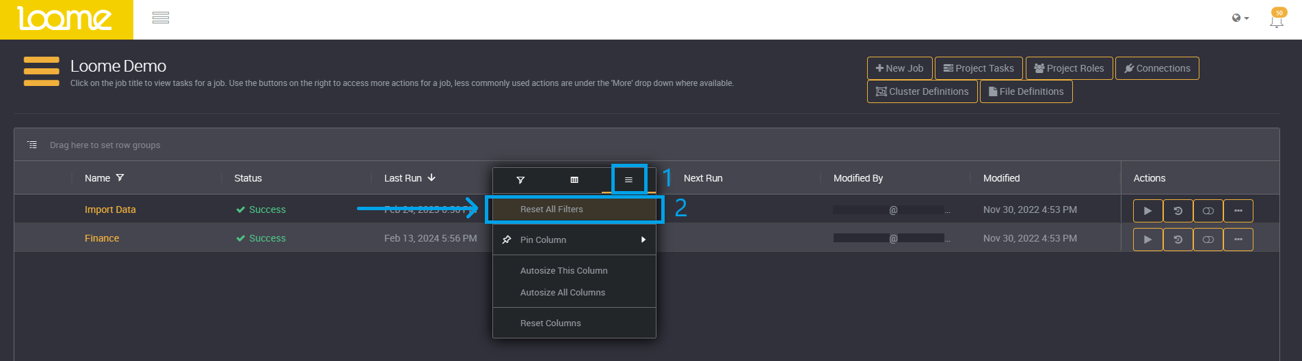Run the Import Data job
1302x361 pixels.
coord(1147,211)
